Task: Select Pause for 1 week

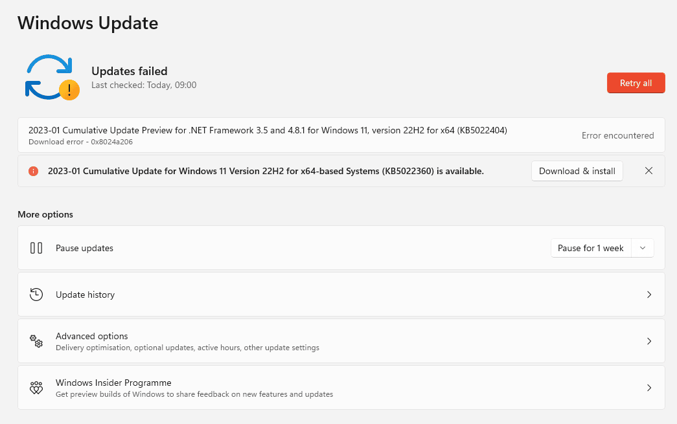Action: pos(590,248)
